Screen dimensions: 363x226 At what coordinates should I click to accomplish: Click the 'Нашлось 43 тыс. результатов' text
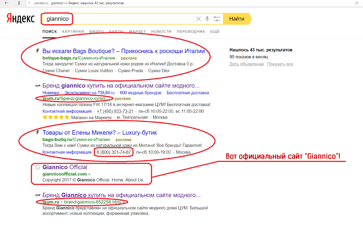pyautogui.click(x=261, y=50)
